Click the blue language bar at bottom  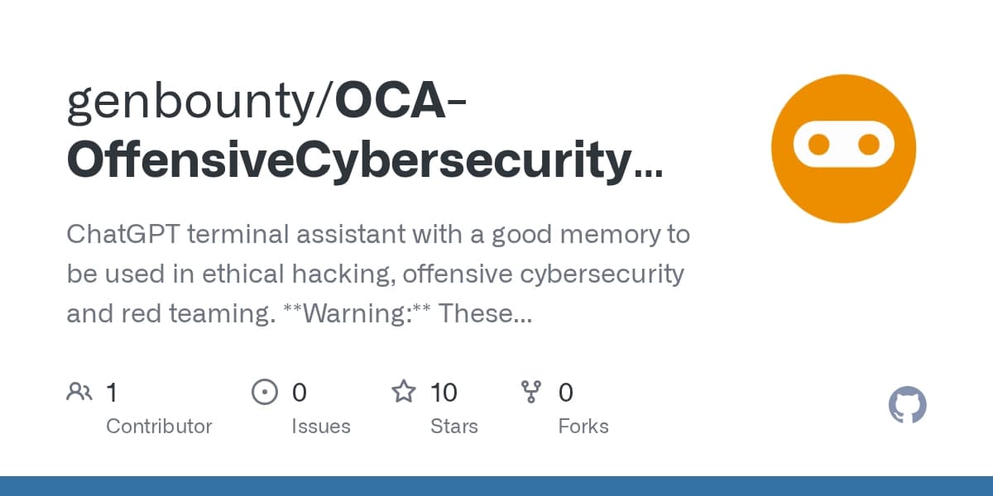pyautogui.click(x=496, y=486)
